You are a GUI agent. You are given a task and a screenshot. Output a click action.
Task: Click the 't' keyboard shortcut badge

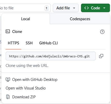coord(47,8)
